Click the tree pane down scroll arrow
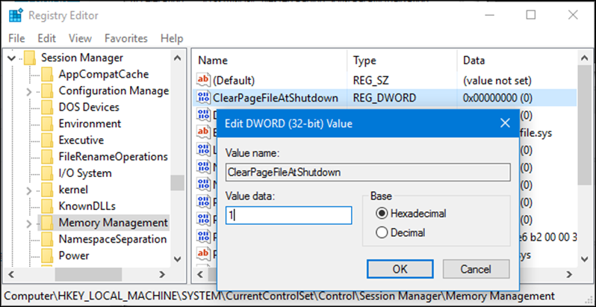This screenshot has width=596, height=307. (177, 258)
